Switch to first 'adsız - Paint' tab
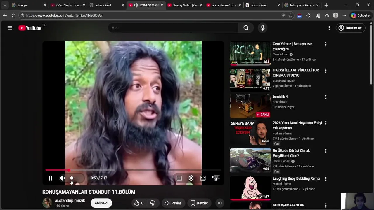The height and width of the screenshot is (210, 374). pyautogui.click(x=107, y=5)
